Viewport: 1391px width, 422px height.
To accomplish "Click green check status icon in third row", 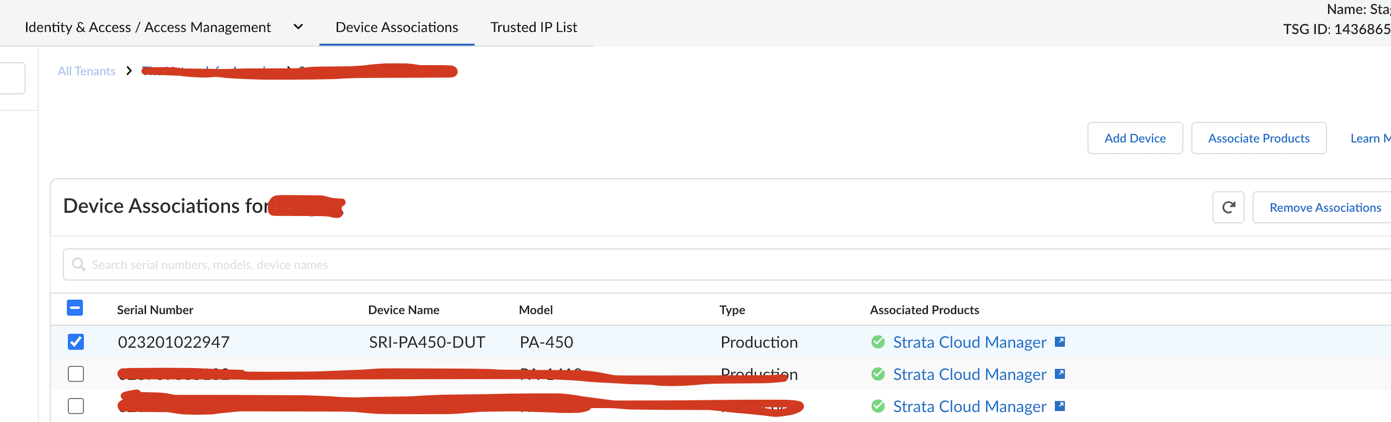I will click(878, 406).
